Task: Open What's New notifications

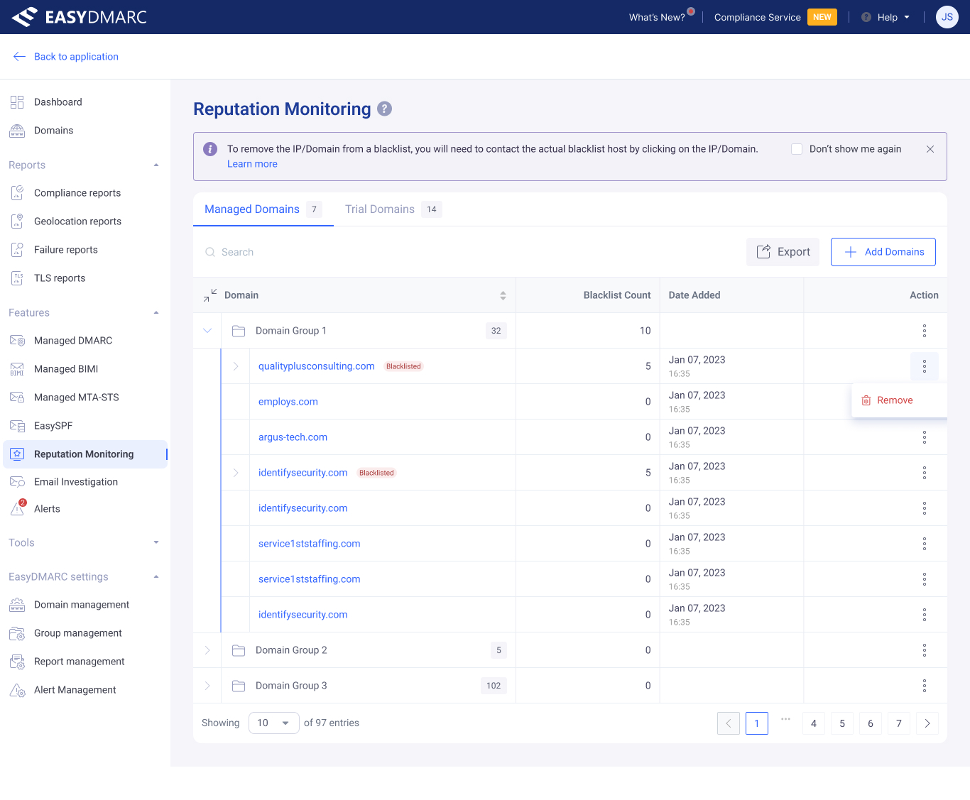Action: click(661, 17)
